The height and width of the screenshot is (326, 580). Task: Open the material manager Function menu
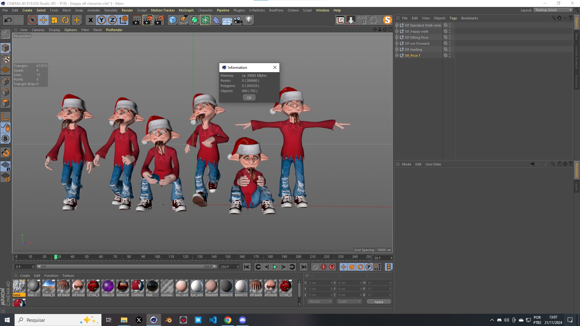[x=51, y=276]
